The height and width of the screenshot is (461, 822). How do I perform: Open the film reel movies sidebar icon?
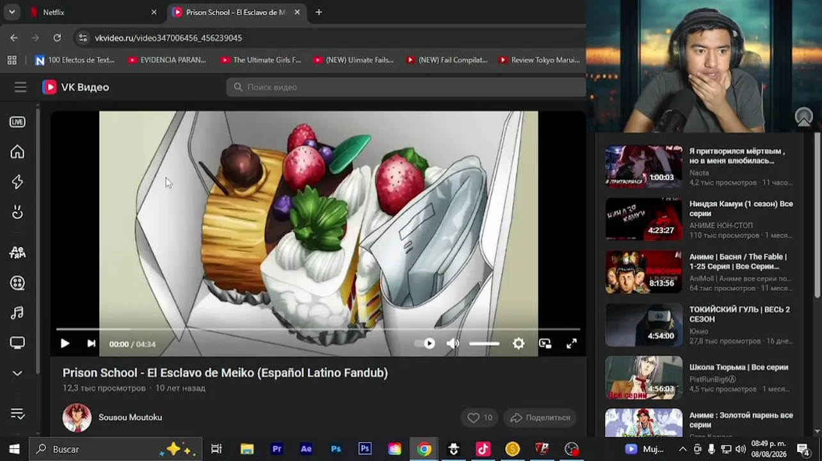17,282
